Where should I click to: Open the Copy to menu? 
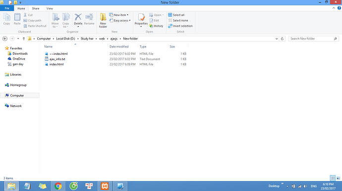coord(65,20)
